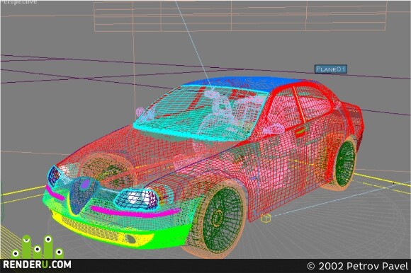Screen dimensions: 411x273
Task: Select the green front wheel rim mesh
Action: tap(223, 220)
